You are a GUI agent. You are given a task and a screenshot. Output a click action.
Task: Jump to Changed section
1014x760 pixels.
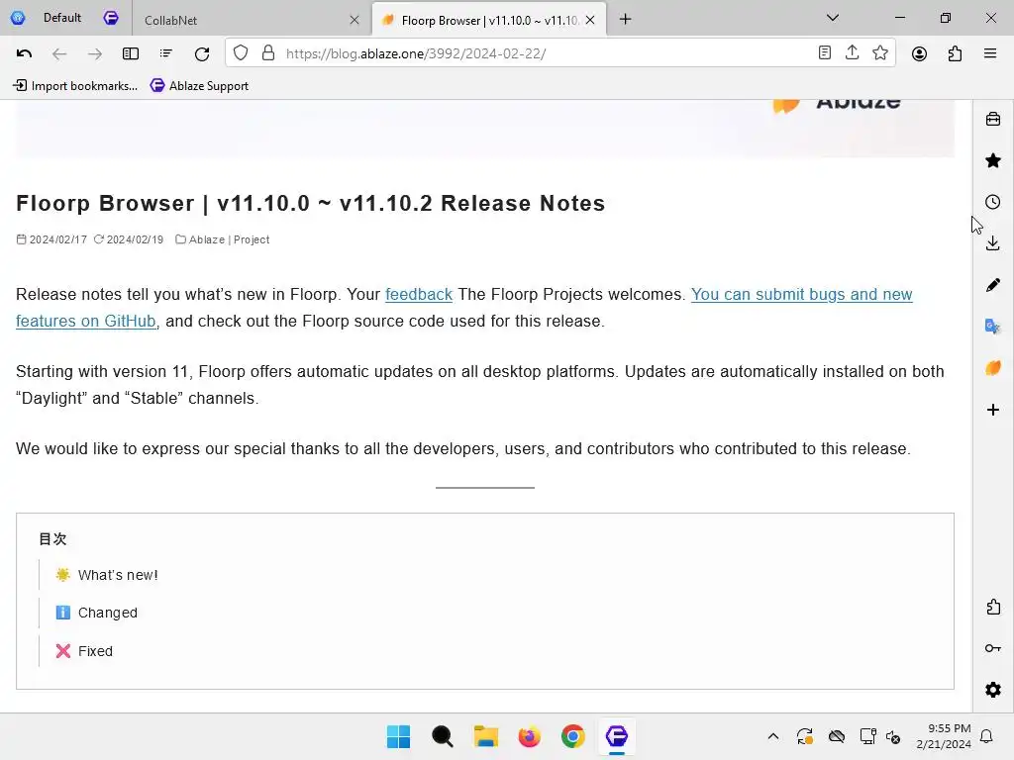point(107,613)
